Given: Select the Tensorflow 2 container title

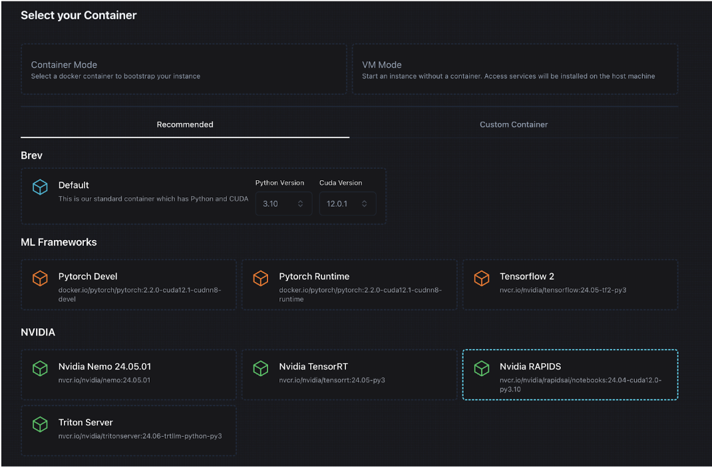Looking at the screenshot, I should pos(527,276).
